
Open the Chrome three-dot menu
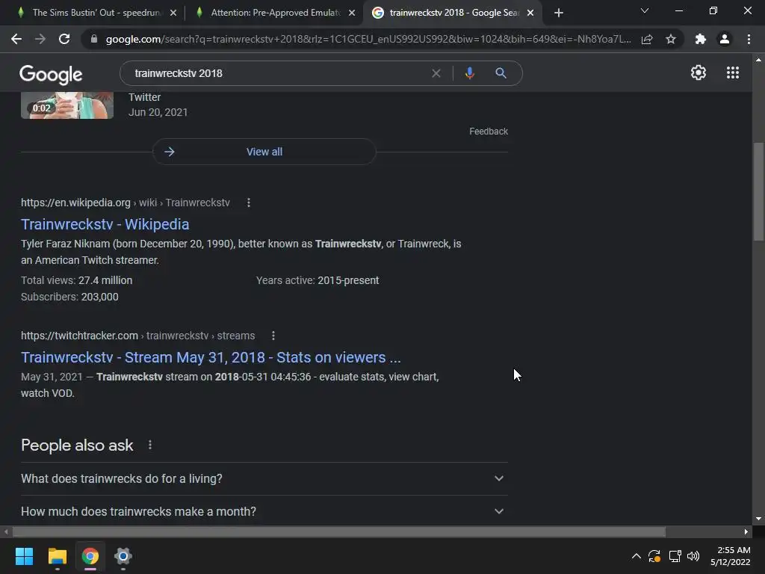click(749, 39)
